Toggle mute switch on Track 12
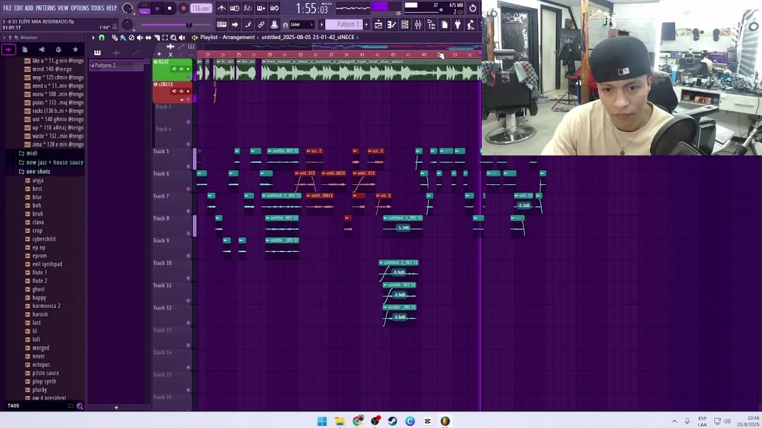Image resolution: width=762 pixels, height=428 pixels. click(x=189, y=323)
